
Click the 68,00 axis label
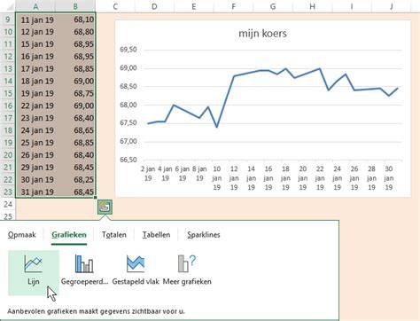[x=128, y=105]
